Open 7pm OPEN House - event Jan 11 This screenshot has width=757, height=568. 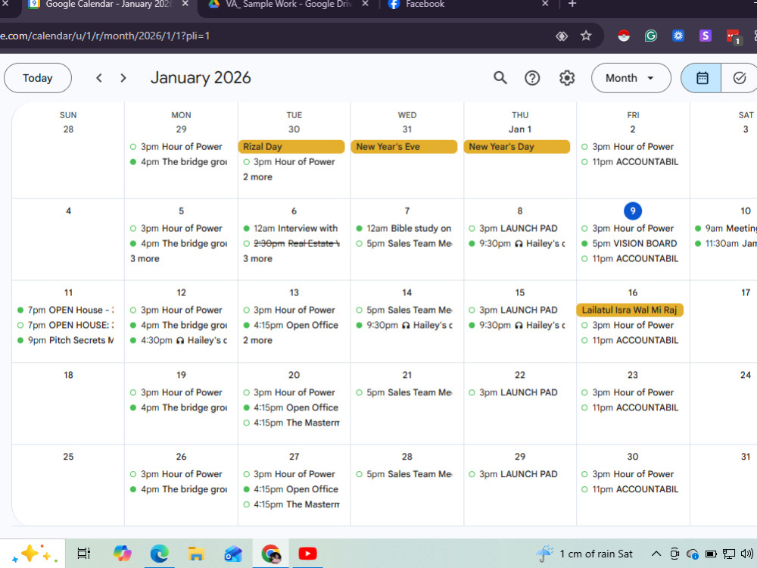pyautogui.click(x=66, y=310)
